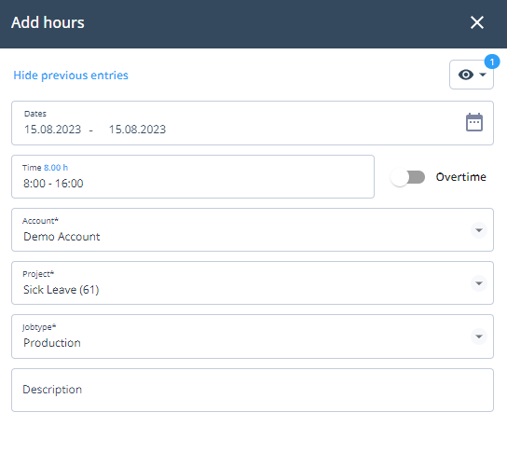
Task: Expand the Project dropdown arrow
Action: (479, 283)
